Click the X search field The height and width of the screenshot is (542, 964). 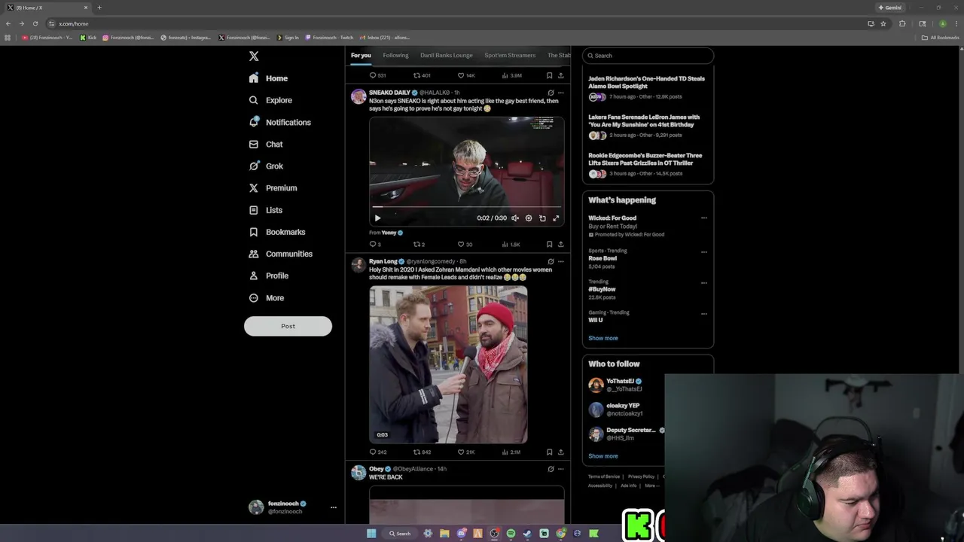[648, 56]
